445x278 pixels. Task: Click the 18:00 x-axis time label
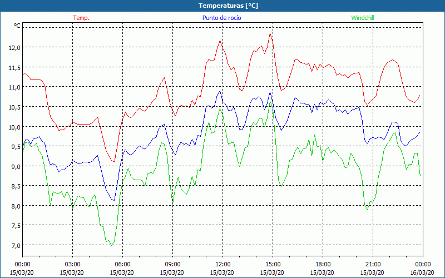tap(323, 265)
